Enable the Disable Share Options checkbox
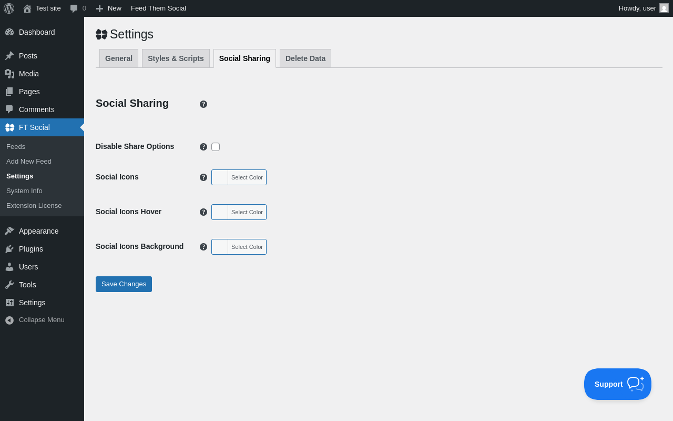The height and width of the screenshot is (421, 673). pos(216,147)
